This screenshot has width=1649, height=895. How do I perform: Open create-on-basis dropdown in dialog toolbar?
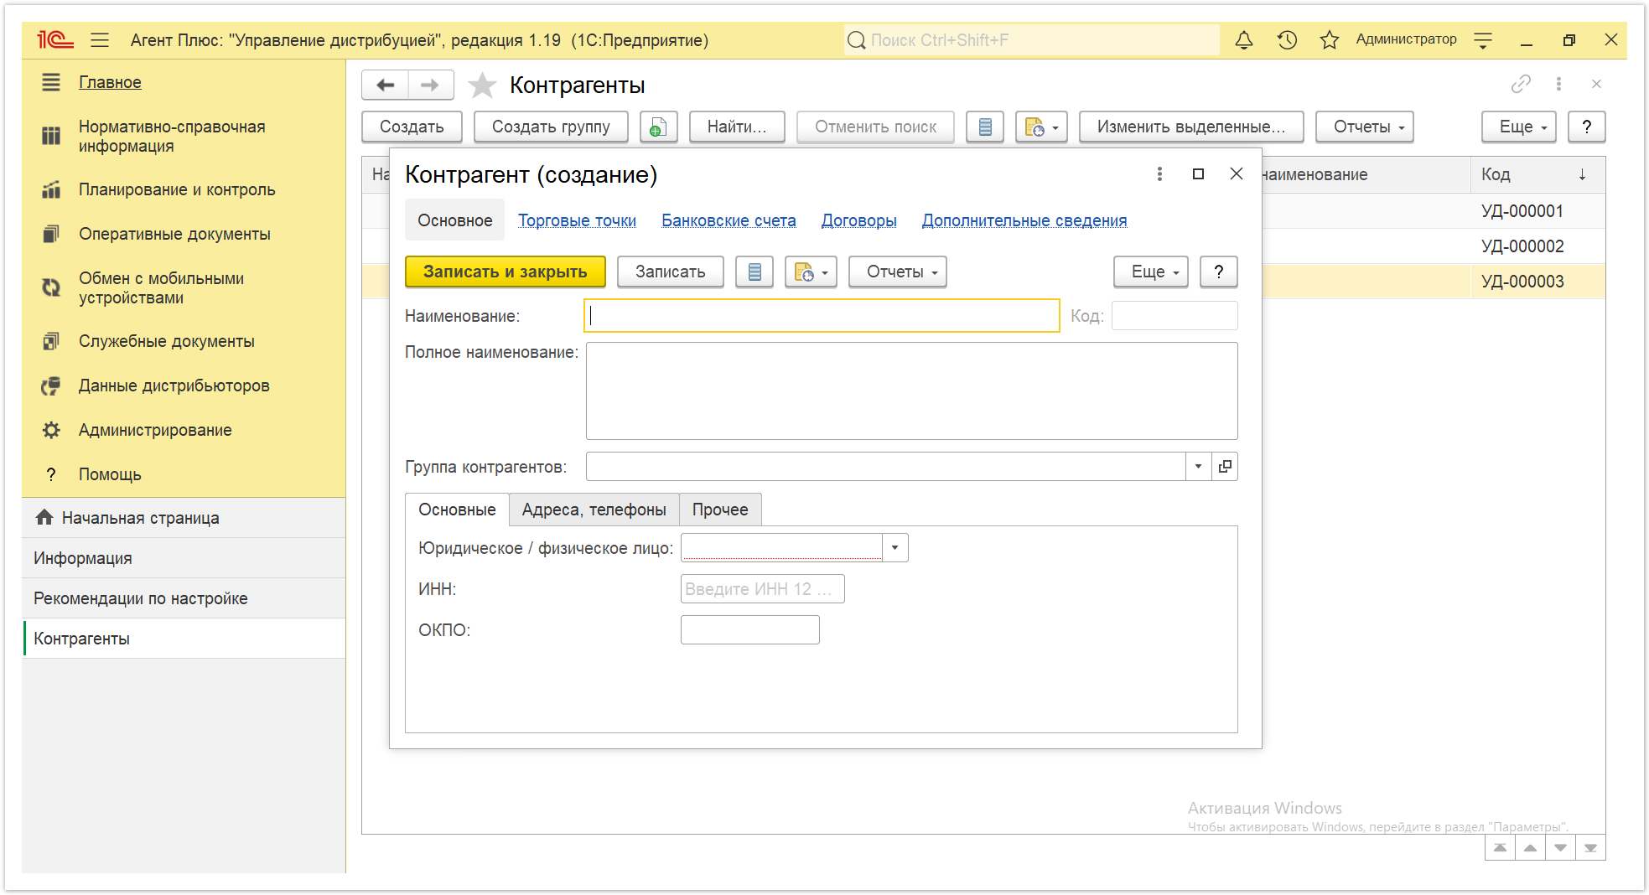(811, 272)
